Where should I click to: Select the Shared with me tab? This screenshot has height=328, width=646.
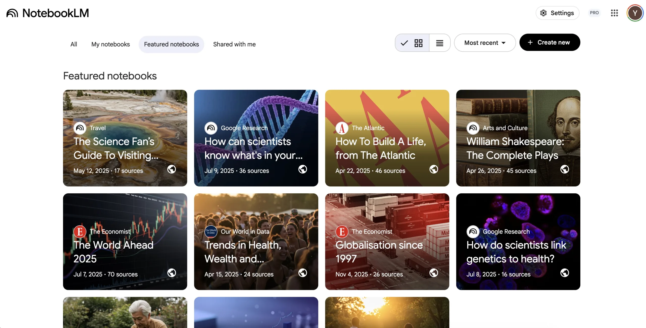pos(234,44)
